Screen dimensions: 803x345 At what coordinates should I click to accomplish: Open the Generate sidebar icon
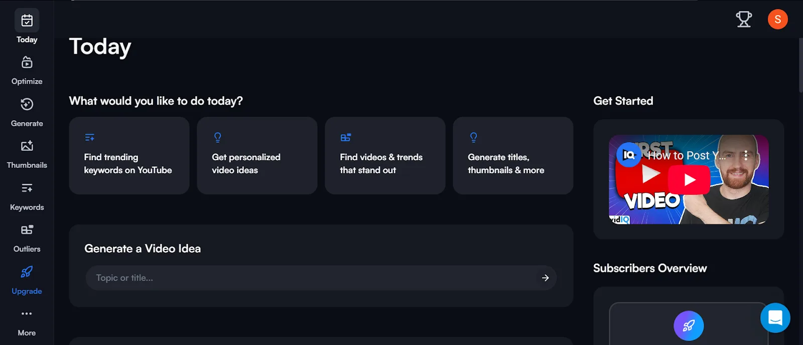tap(27, 104)
